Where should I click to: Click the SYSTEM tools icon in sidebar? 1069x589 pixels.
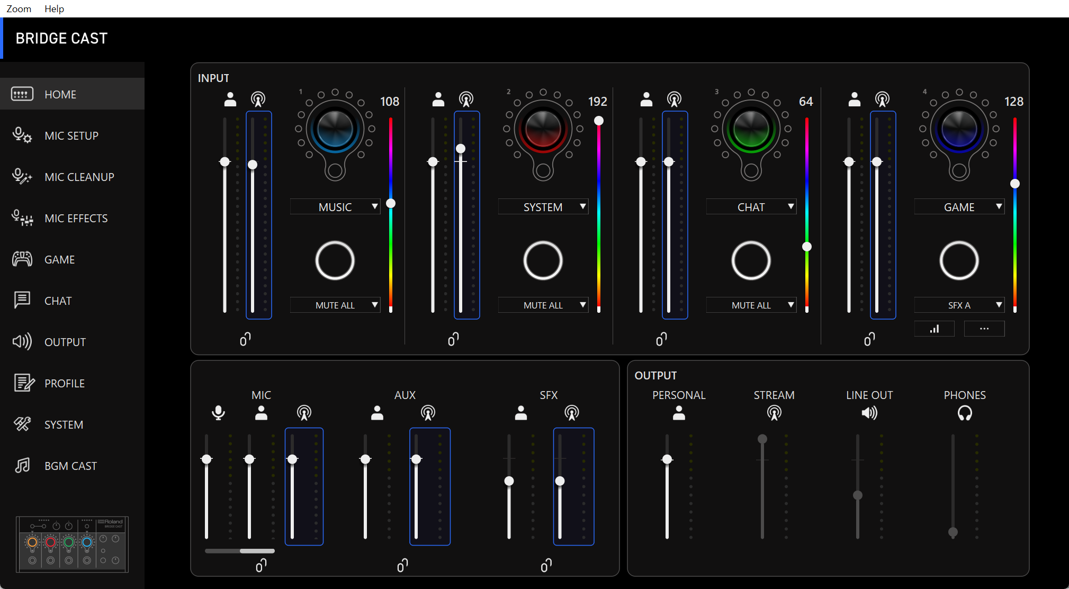tap(22, 424)
